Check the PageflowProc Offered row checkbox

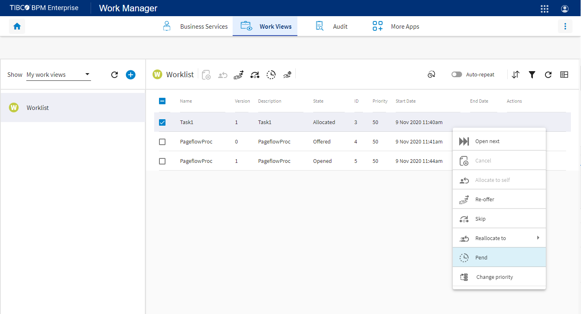tap(162, 142)
